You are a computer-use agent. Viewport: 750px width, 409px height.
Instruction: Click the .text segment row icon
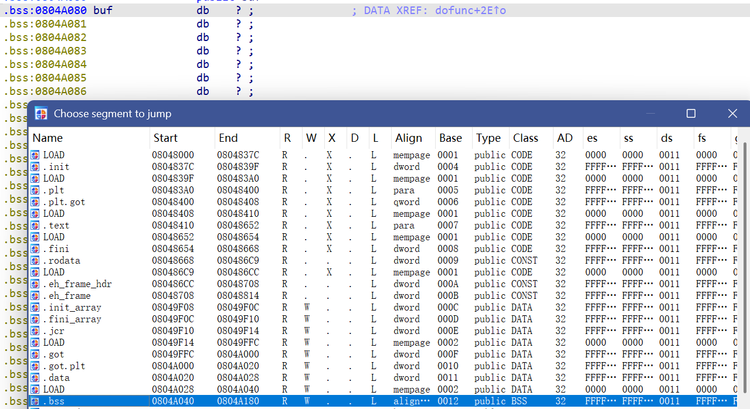35,226
